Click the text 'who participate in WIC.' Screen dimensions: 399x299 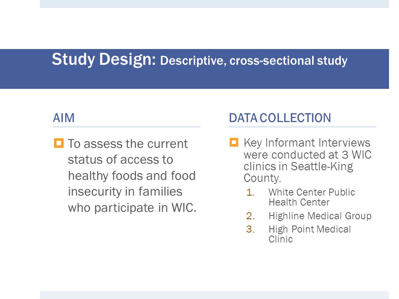(x=132, y=208)
